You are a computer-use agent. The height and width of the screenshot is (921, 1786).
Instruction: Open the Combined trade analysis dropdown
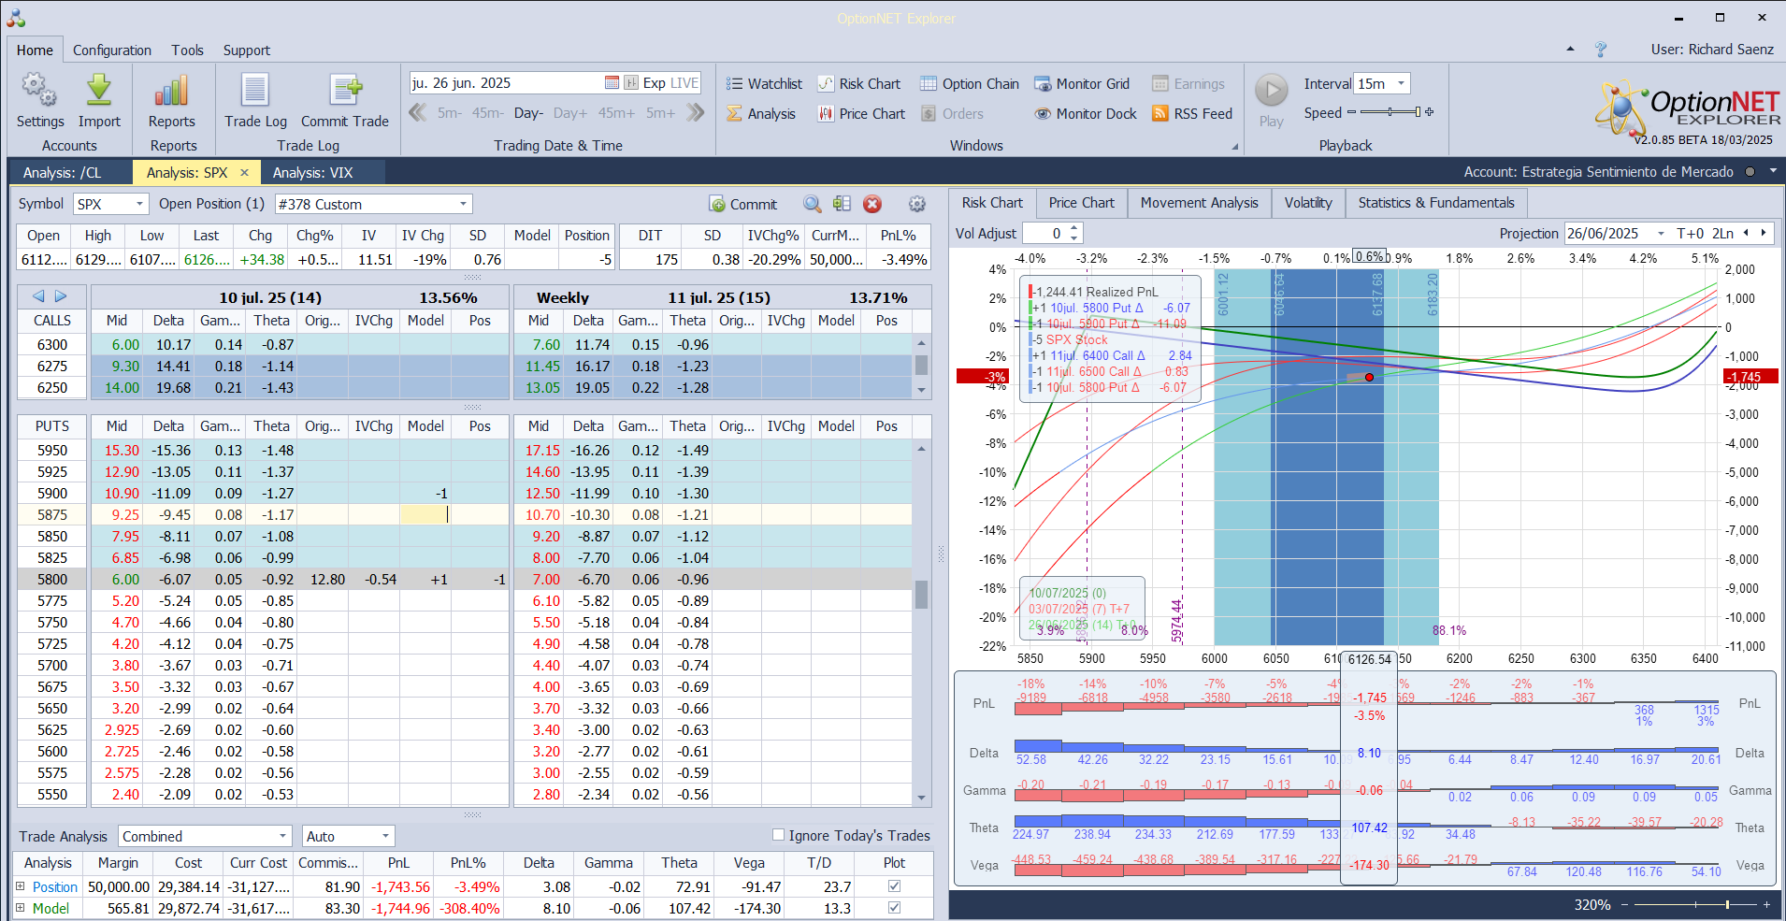click(283, 836)
